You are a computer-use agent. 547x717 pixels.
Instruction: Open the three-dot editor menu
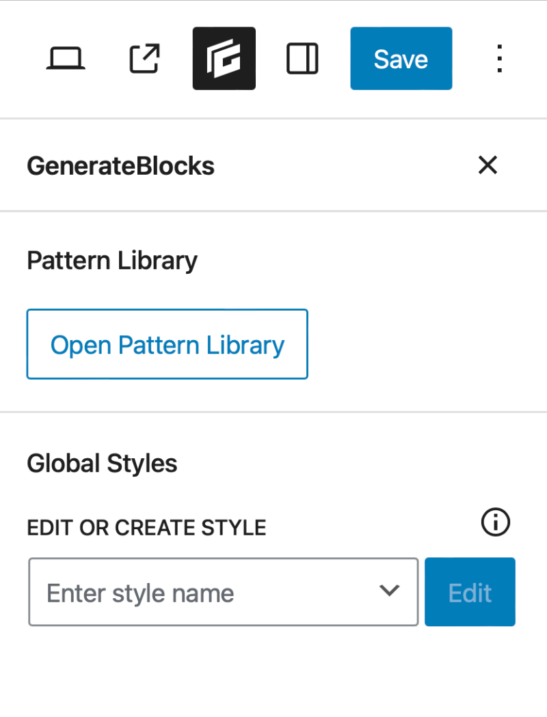499,59
